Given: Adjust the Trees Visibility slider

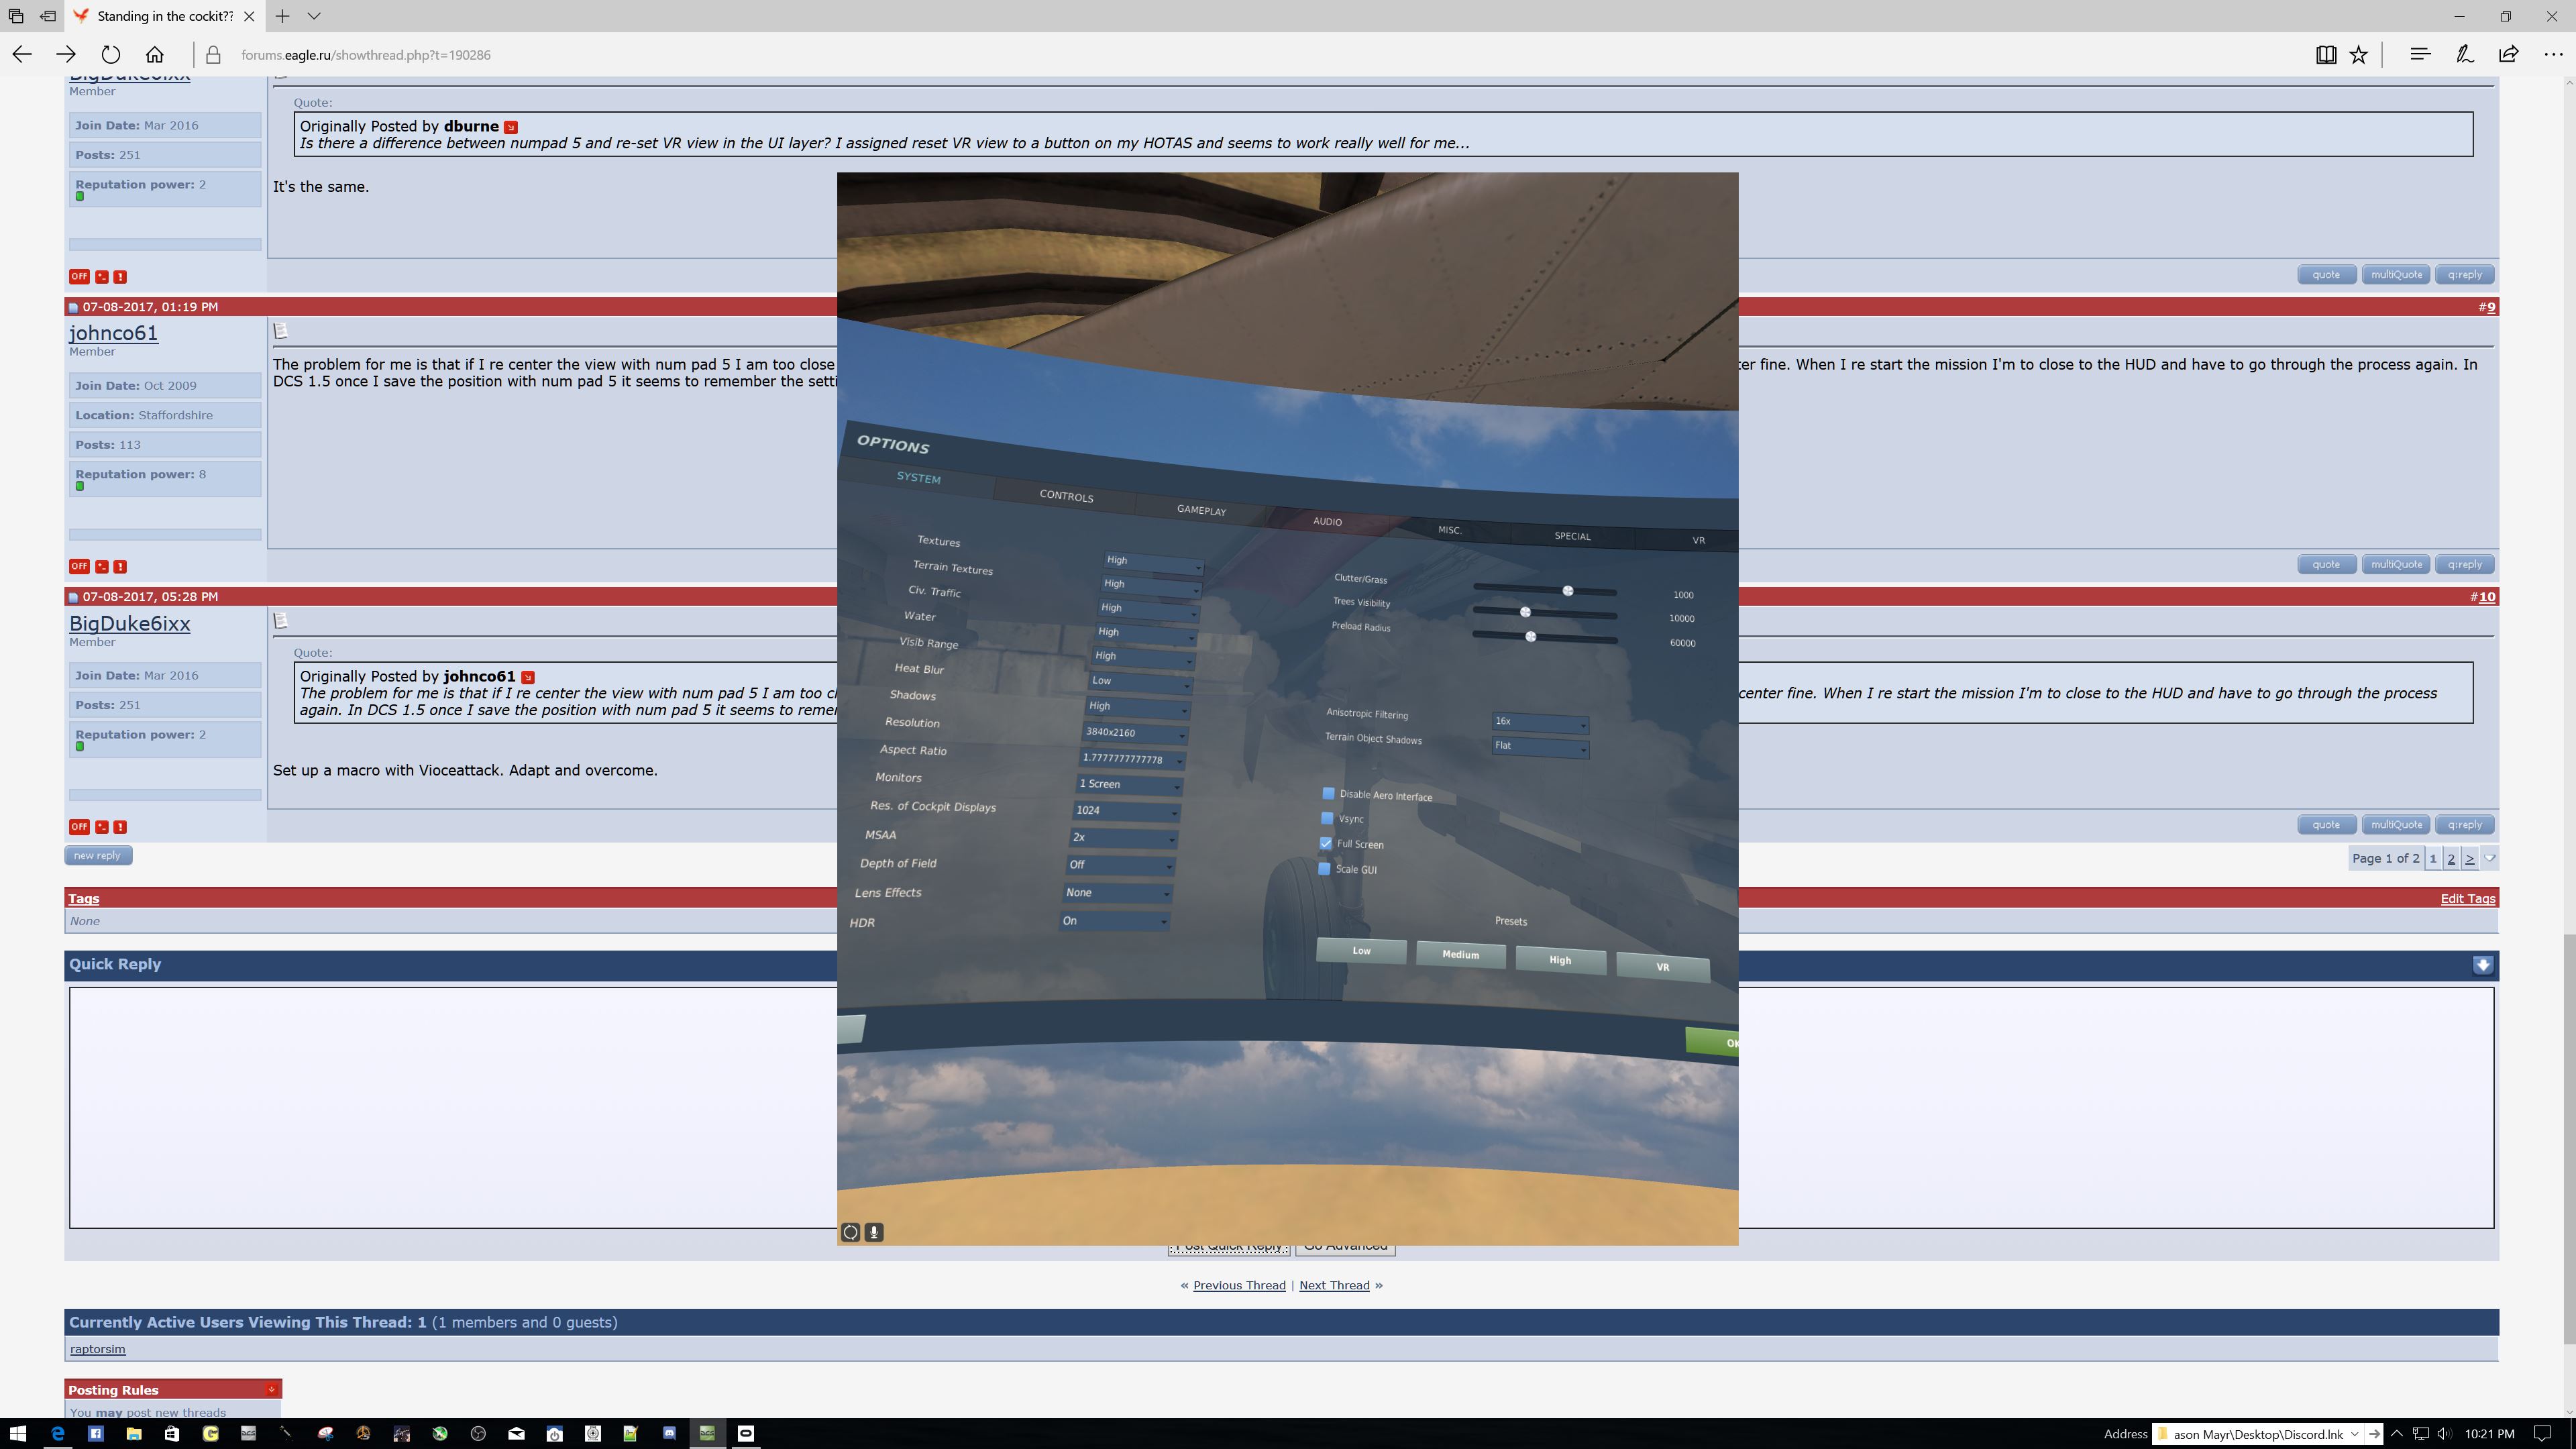Looking at the screenshot, I should click(1544, 612).
